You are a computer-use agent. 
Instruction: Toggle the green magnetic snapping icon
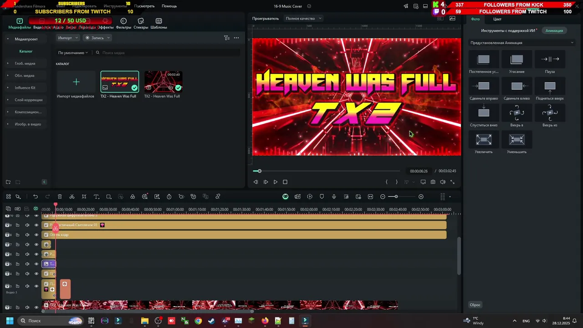pos(36,209)
